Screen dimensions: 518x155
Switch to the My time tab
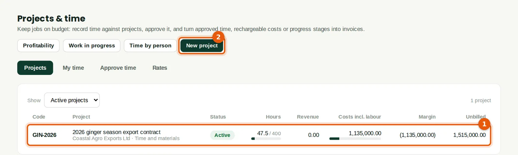(x=73, y=68)
